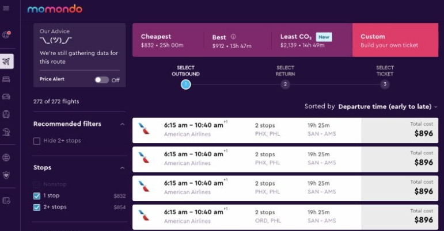Image resolution: width=444 pixels, height=231 pixels.
Task: Collapse the Stops filter section
Action: (x=122, y=168)
